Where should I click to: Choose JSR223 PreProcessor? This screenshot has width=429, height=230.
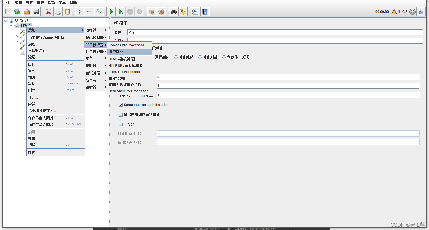[130, 45]
